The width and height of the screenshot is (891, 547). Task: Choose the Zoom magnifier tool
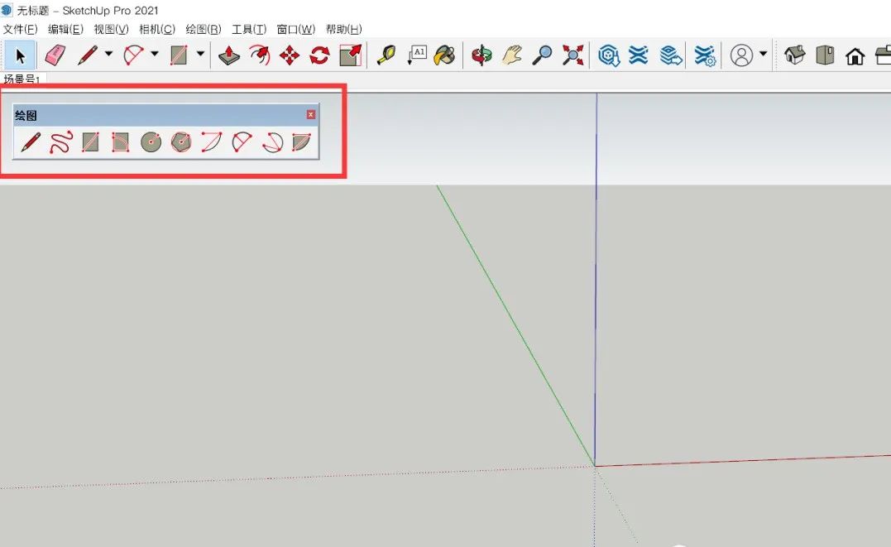[x=542, y=55]
